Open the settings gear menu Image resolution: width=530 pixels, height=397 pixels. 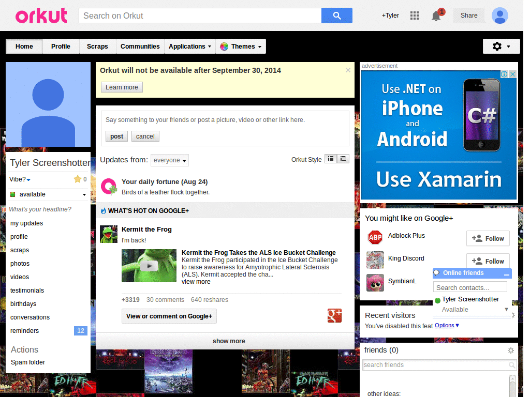coord(501,46)
